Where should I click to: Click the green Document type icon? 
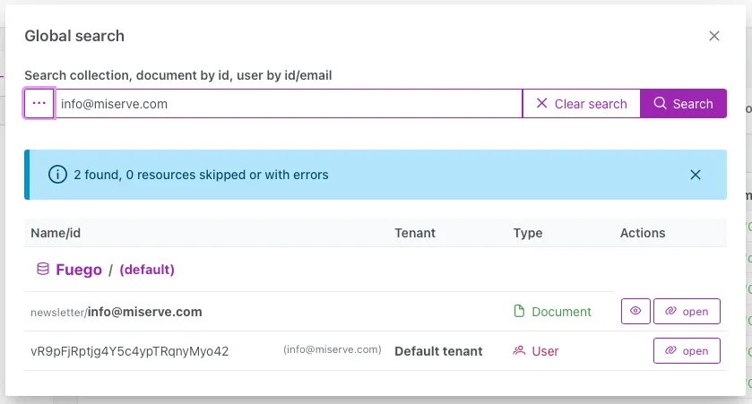coord(519,312)
